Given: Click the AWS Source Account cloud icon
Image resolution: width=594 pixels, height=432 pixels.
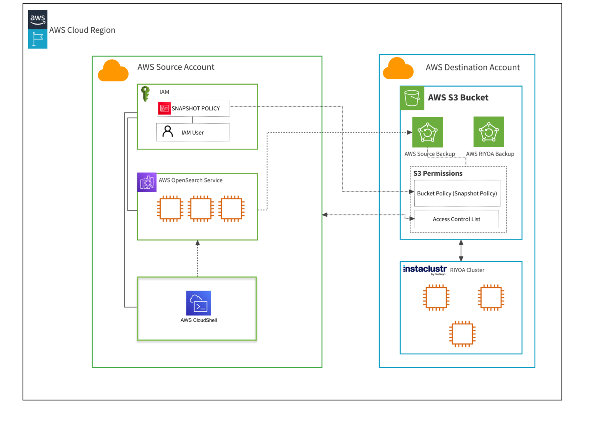Looking at the screenshot, I should coord(113,70).
